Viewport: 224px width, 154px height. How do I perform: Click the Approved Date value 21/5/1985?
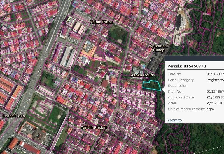point(215,97)
